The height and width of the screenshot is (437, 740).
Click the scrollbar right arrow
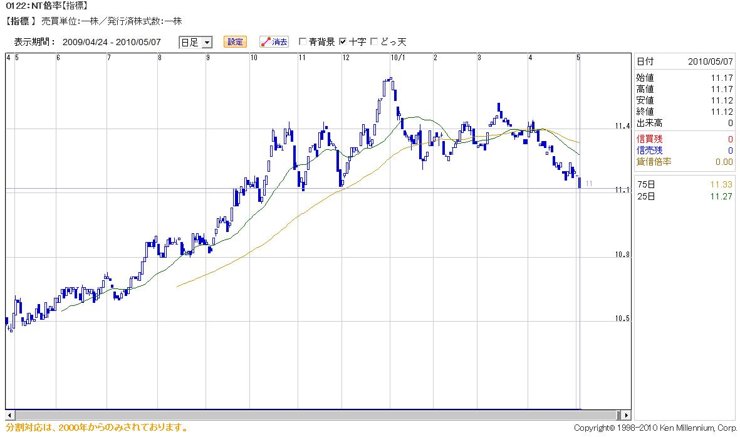[626, 415]
